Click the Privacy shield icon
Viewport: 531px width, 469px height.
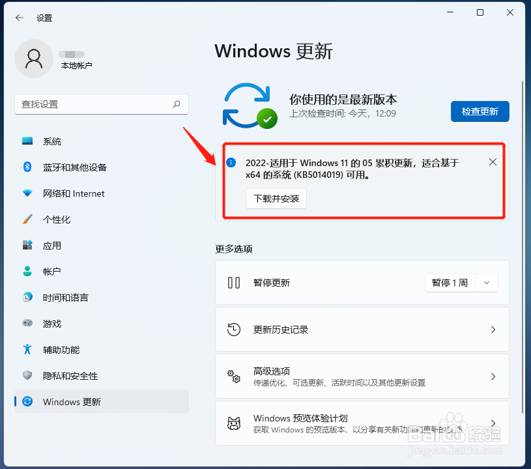pos(27,375)
